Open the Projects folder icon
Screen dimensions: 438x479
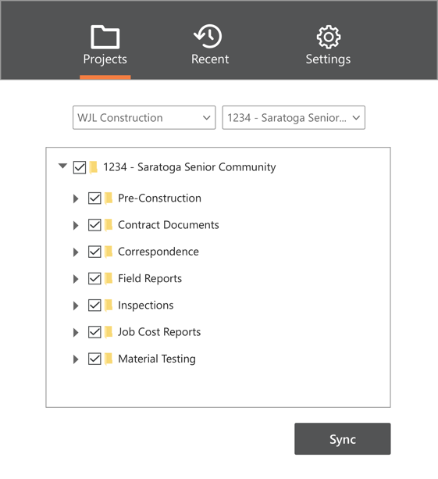[105, 37]
